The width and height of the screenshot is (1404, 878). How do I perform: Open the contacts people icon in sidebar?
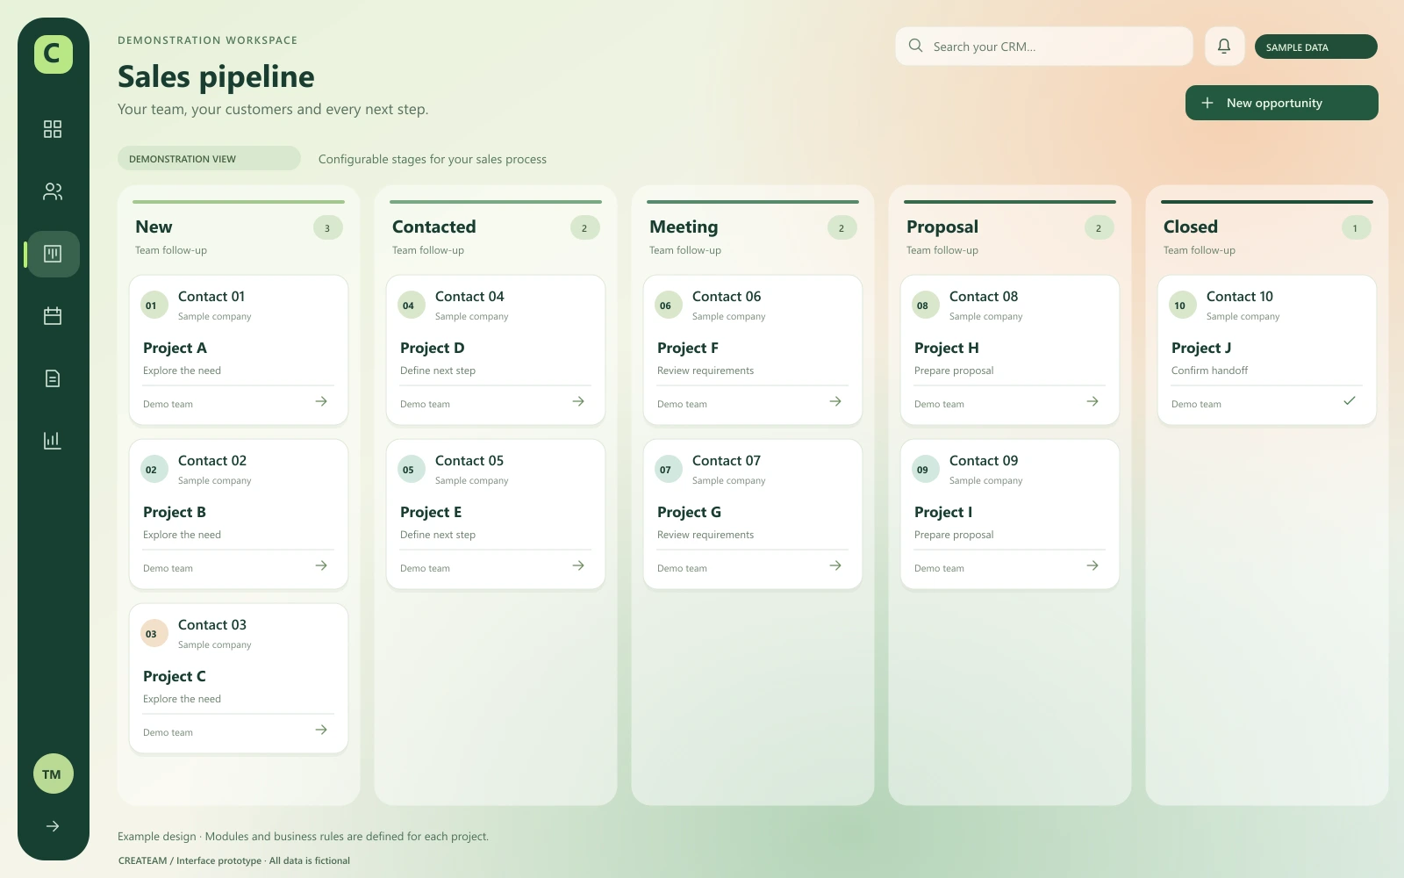click(53, 191)
